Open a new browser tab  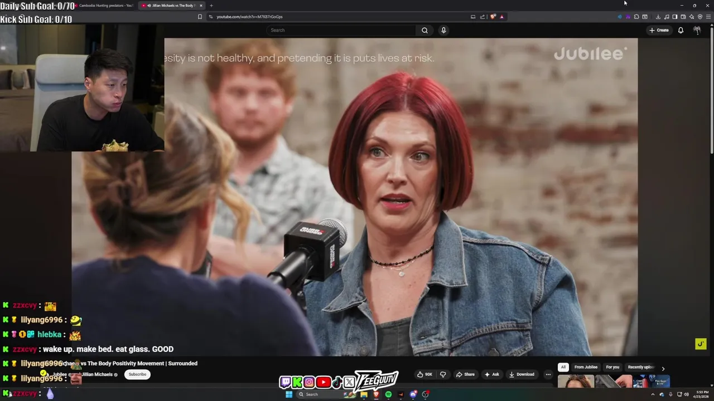(211, 6)
